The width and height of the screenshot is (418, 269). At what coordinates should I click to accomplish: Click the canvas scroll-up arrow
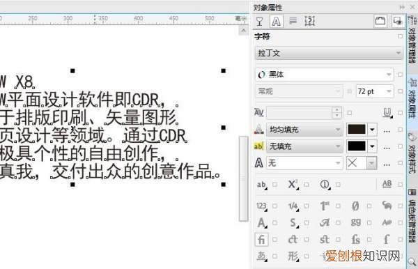[x=243, y=31]
